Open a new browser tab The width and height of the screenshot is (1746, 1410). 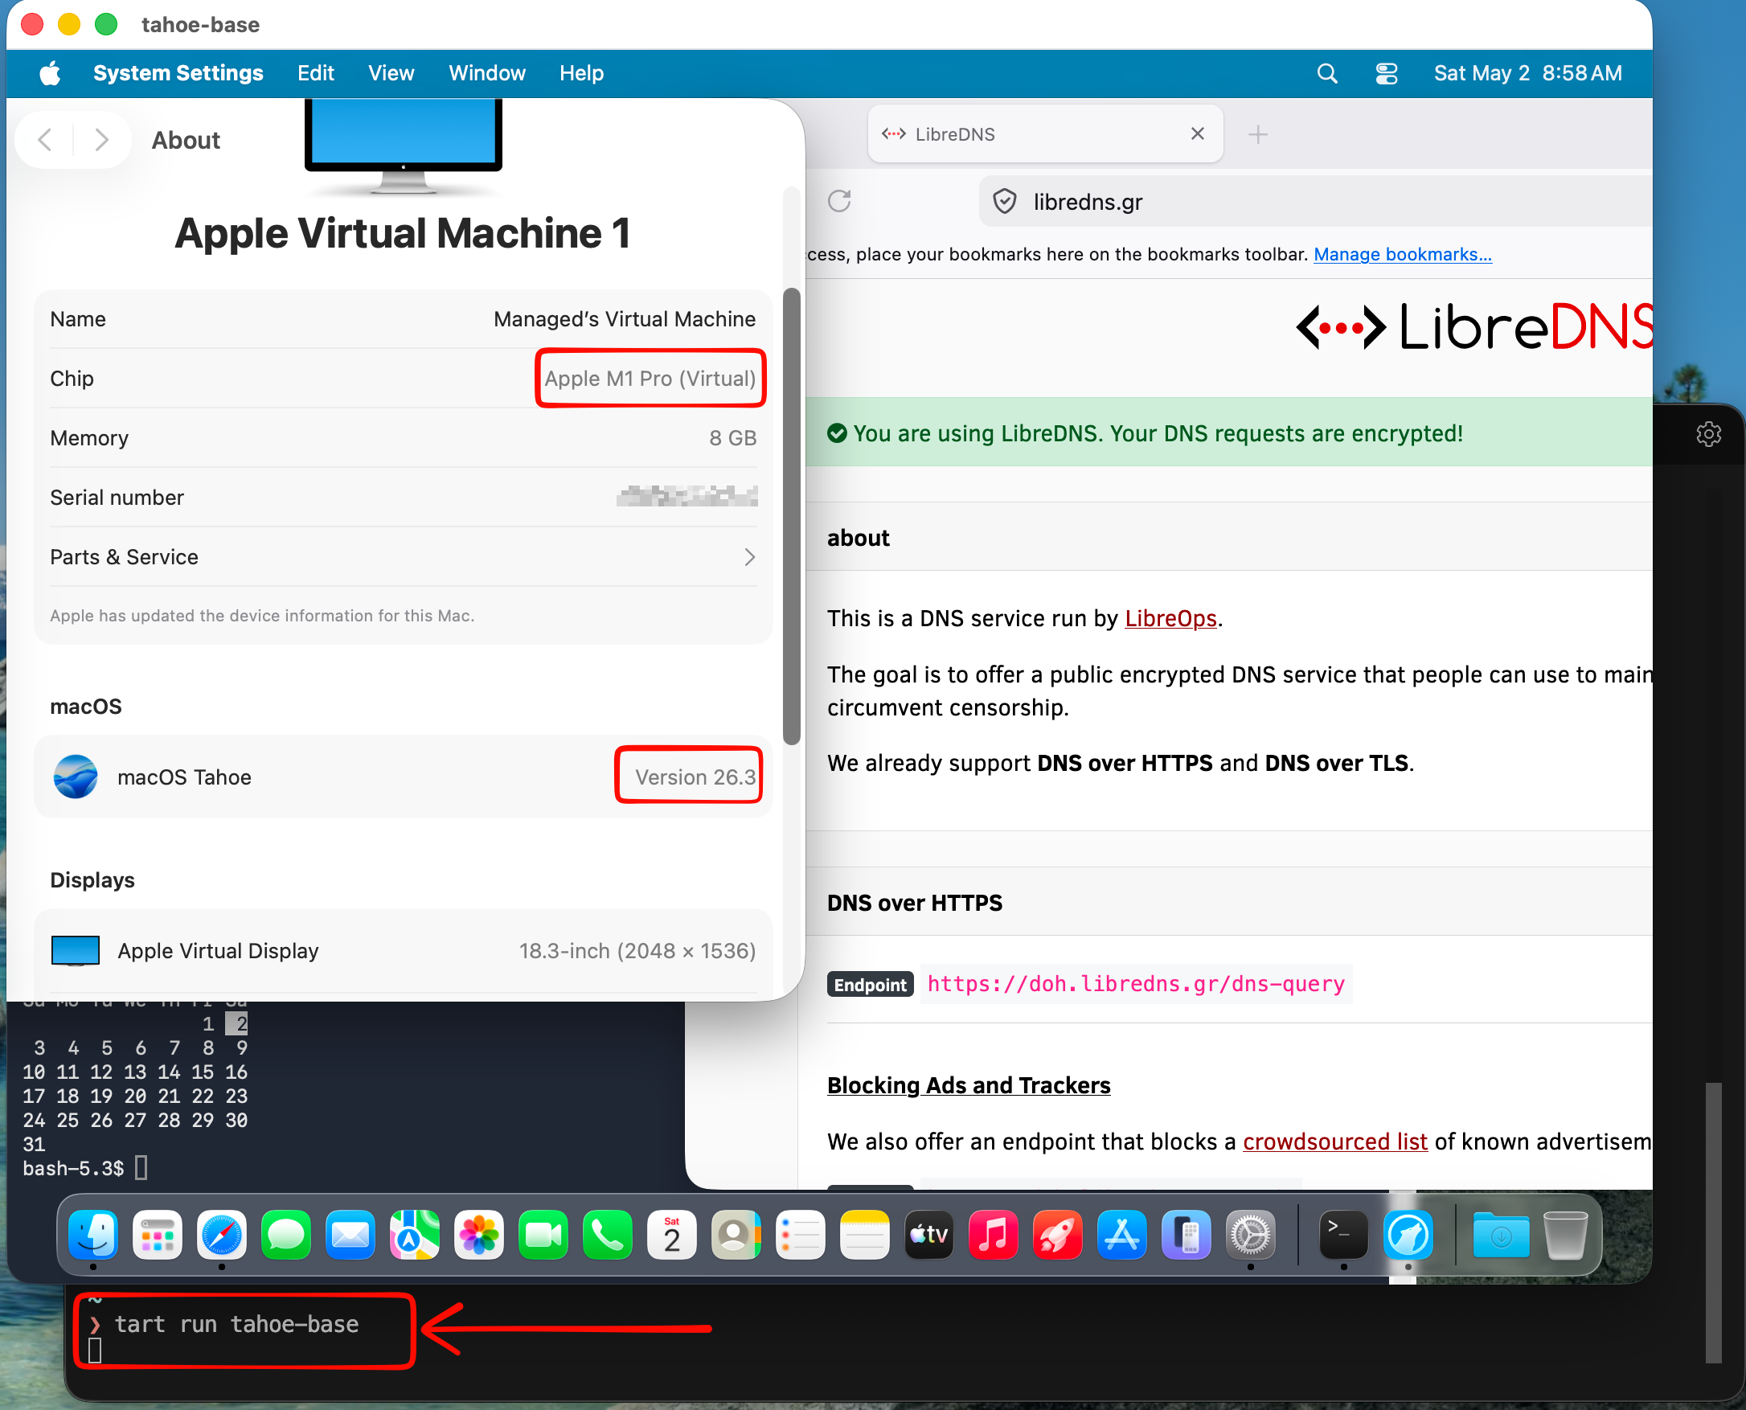(1258, 134)
